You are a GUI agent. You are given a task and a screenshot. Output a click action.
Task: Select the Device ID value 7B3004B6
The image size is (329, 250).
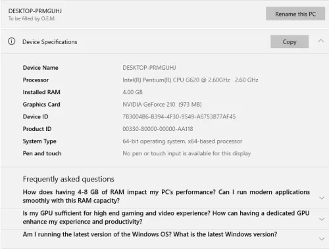pyautogui.click(x=179, y=116)
